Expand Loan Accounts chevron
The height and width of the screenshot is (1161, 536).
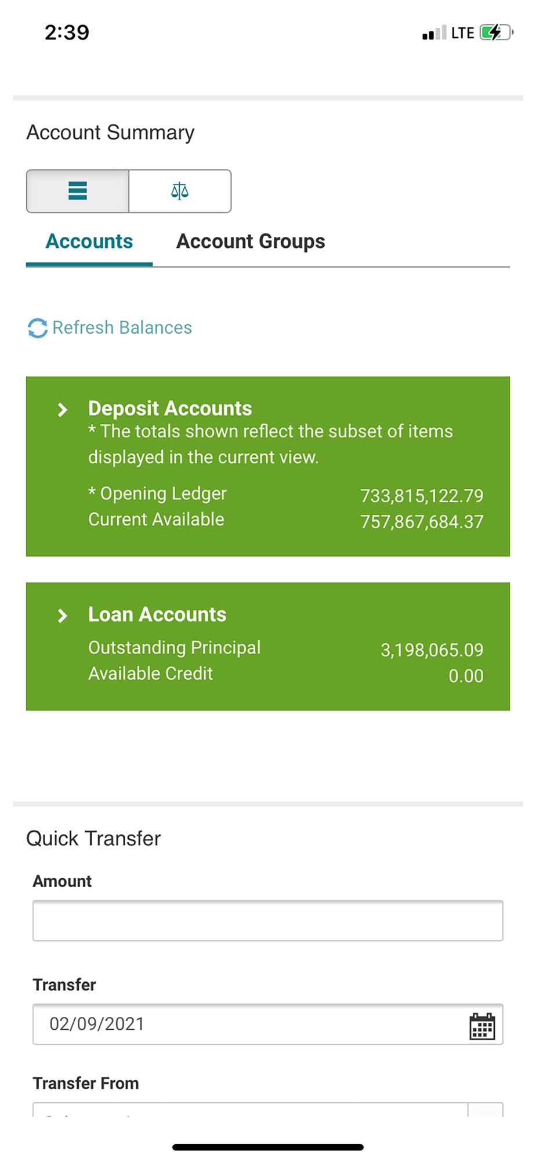(x=63, y=616)
